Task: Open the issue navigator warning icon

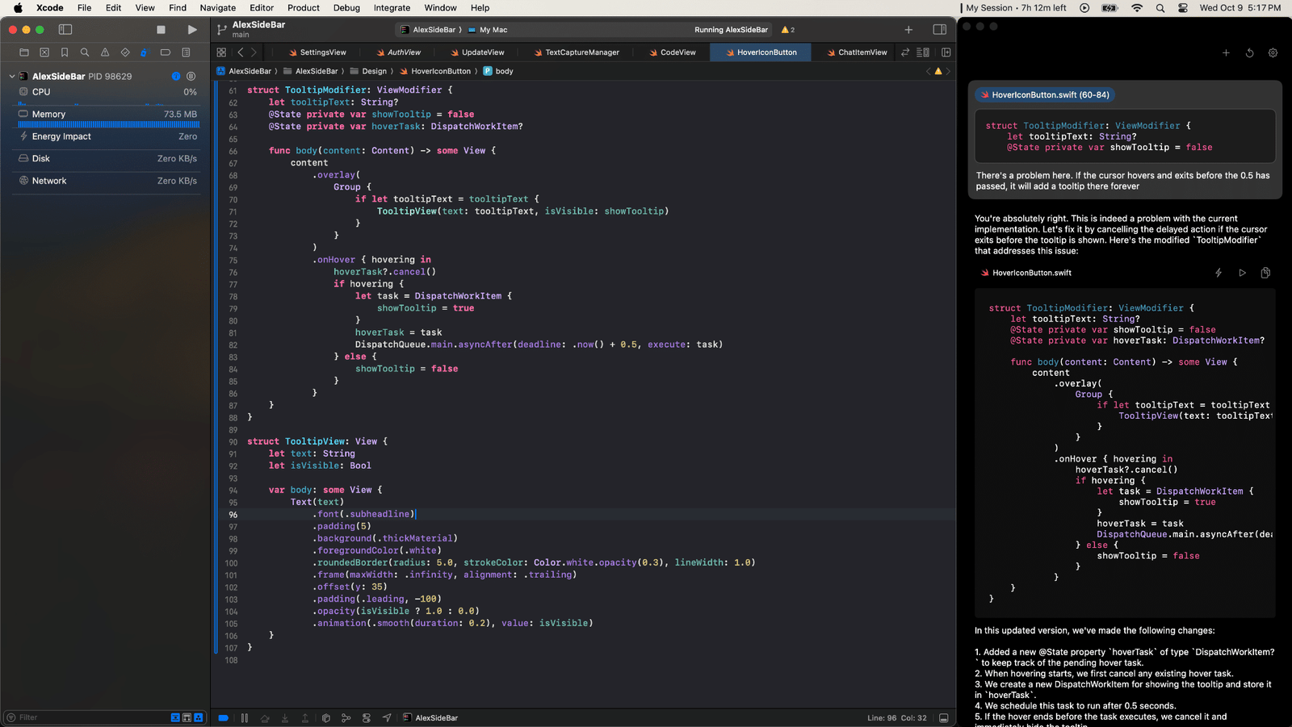Action: pyautogui.click(x=105, y=52)
